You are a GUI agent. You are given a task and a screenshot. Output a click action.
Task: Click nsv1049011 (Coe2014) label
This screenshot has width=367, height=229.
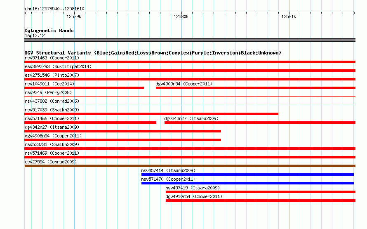coord(49,84)
